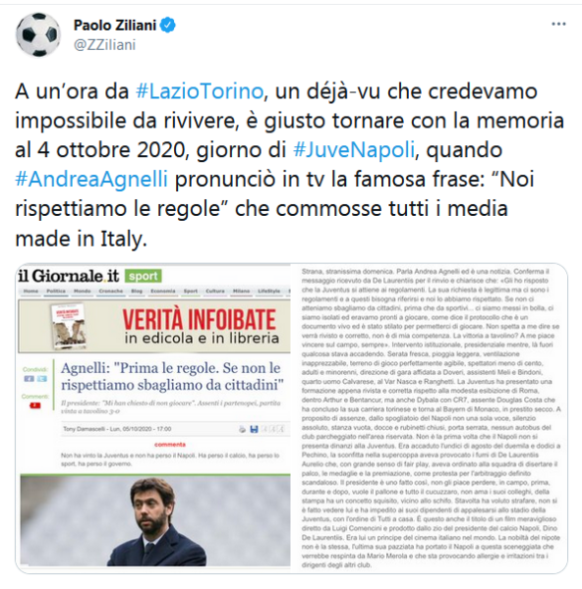Open the #LazioTorino hashtag
Viewport: 582px width, 589px height.
(x=199, y=91)
